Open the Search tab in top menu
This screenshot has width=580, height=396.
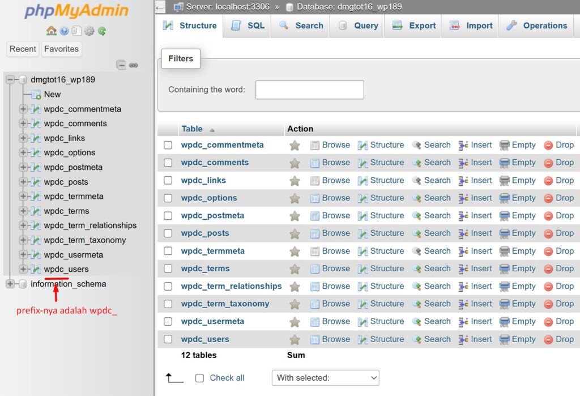pos(300,26)
